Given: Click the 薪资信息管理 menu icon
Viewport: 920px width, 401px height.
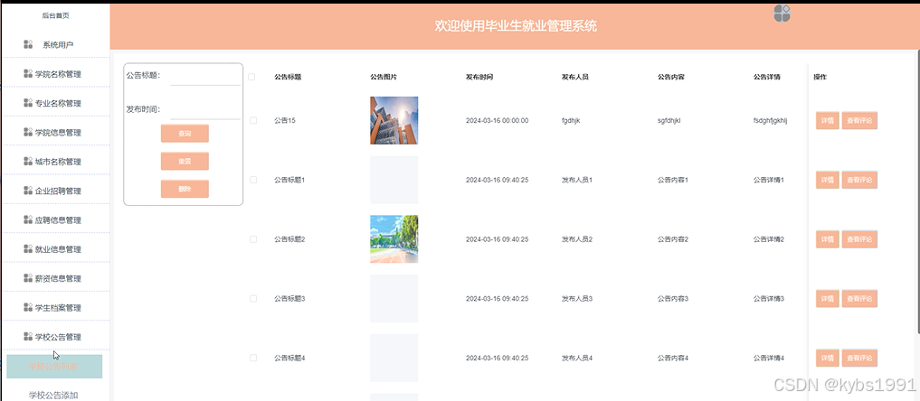Looking at the screenshot, I should 27,278.
